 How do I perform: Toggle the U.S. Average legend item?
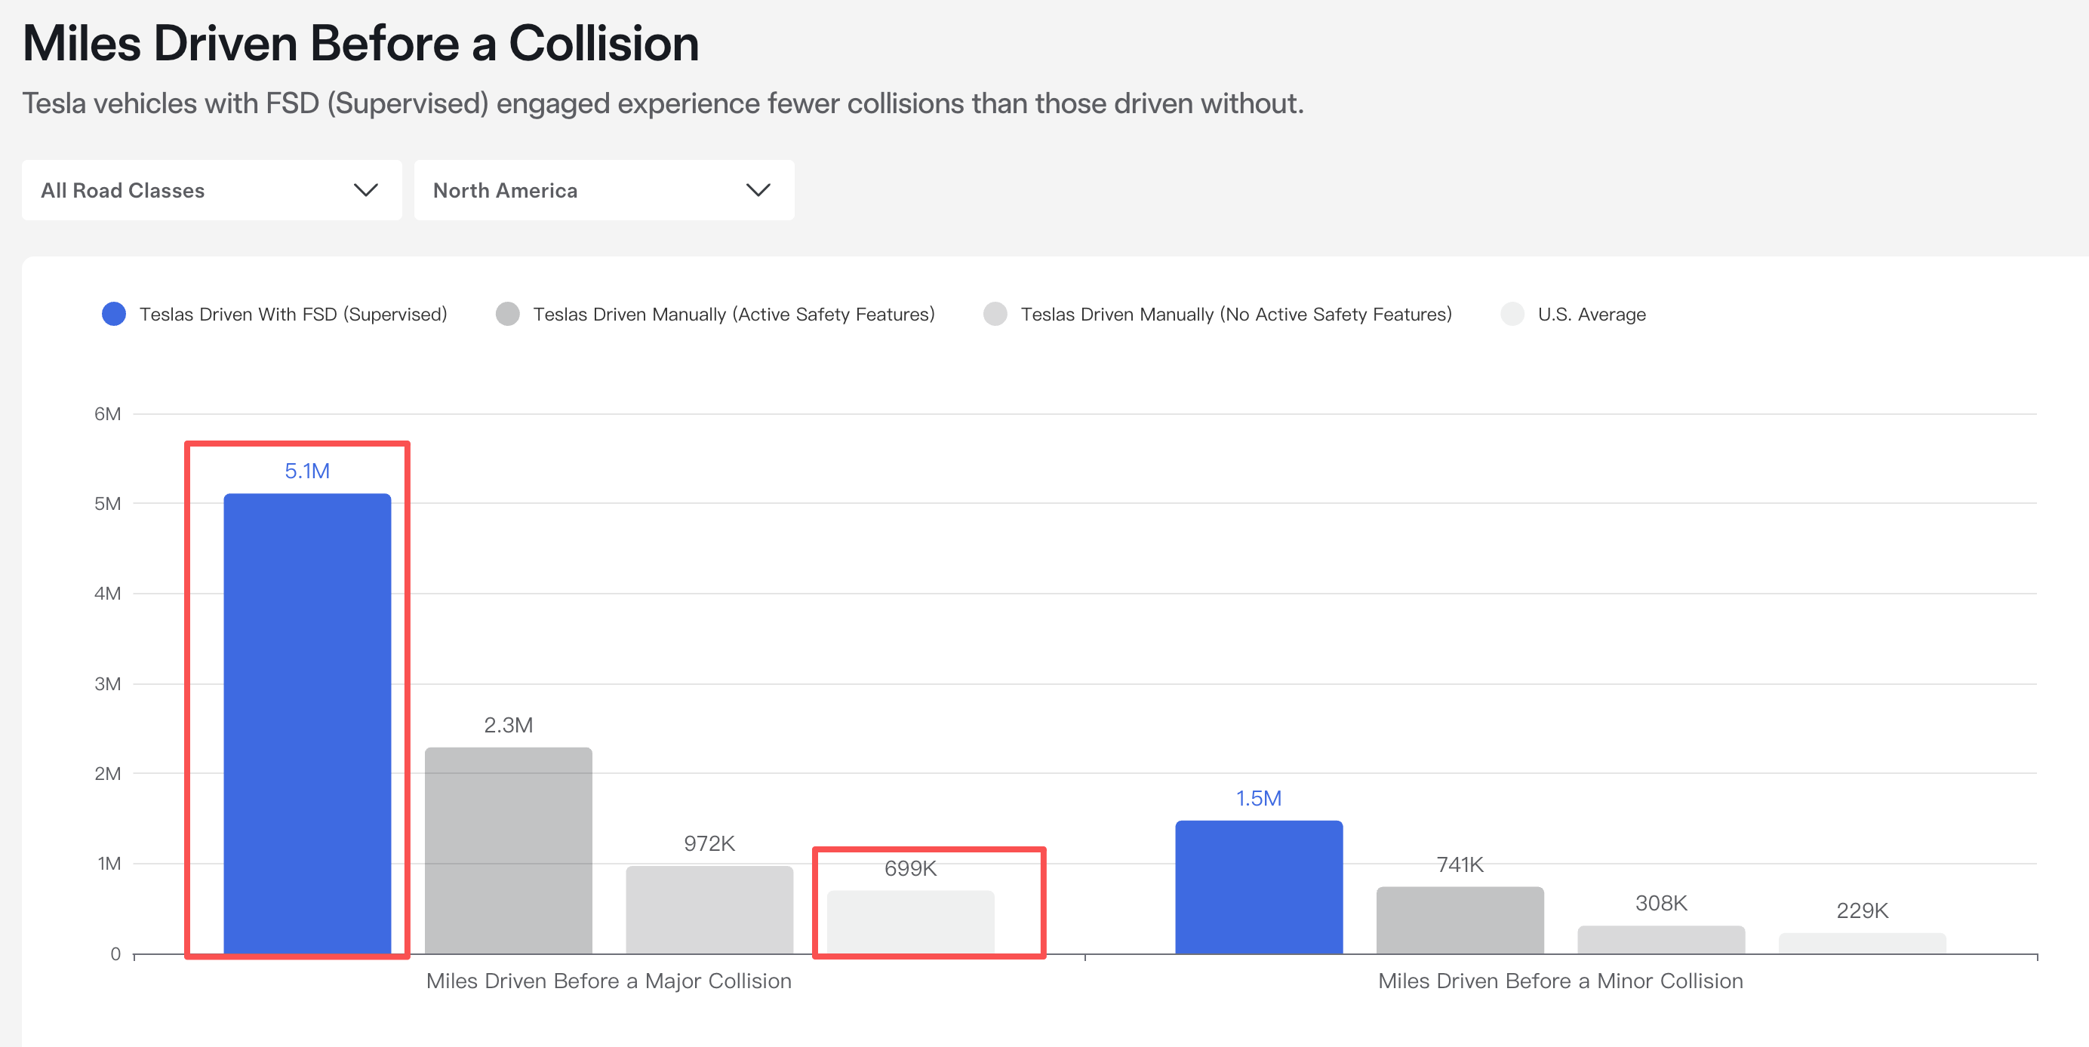click(1590, 314)
